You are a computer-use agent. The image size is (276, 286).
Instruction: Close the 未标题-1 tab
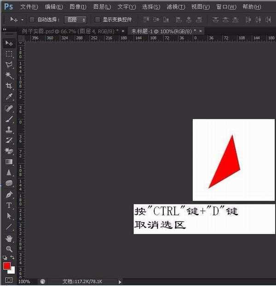click(x=201, y=31)
